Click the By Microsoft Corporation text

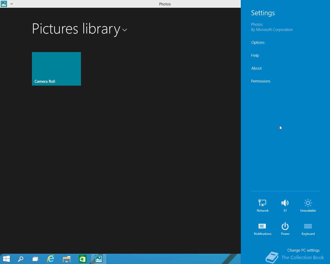272,30
